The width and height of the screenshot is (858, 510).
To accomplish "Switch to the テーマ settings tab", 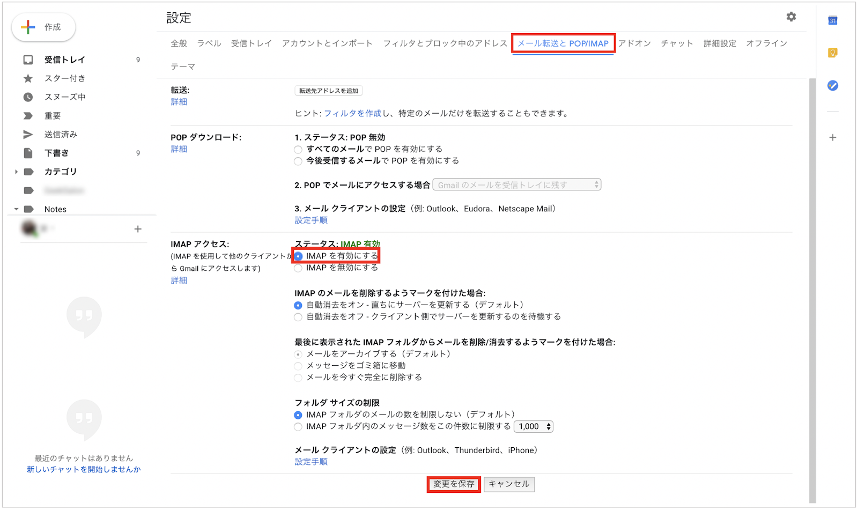I will point(183,66).
